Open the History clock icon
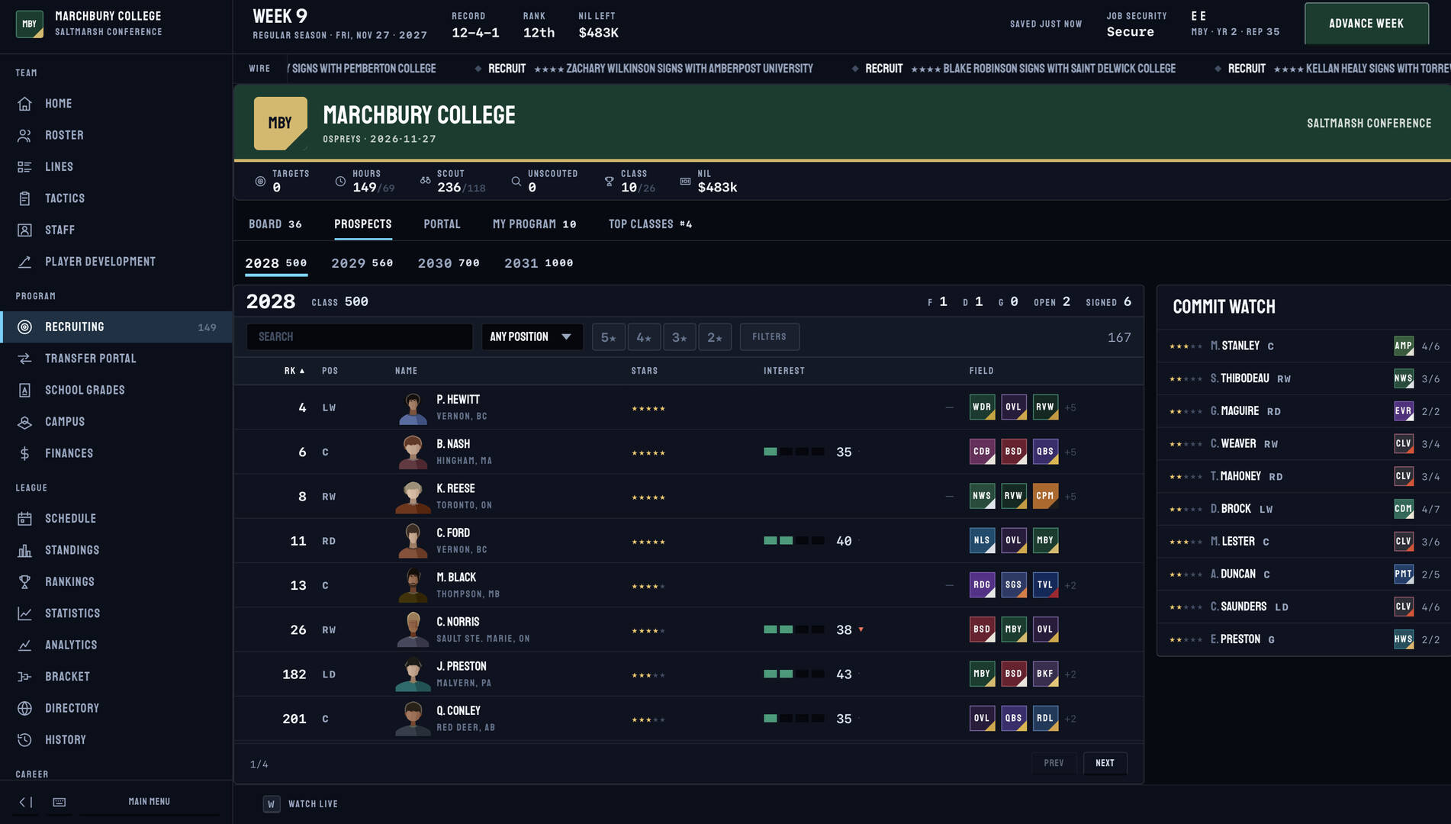 click(24, 740)
